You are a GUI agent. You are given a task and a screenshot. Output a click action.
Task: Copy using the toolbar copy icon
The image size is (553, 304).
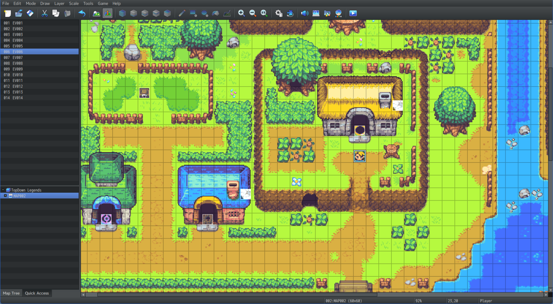56,13
